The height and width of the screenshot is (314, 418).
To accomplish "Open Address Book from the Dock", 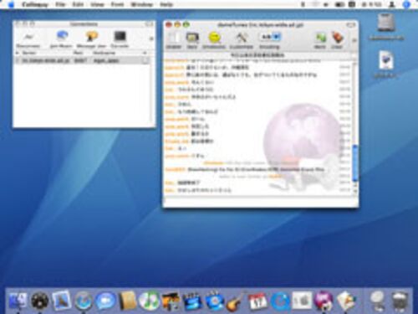I will [127, 301].
